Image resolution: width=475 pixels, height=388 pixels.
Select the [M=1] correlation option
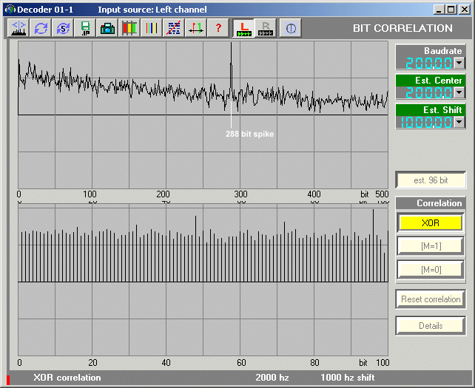430,246
